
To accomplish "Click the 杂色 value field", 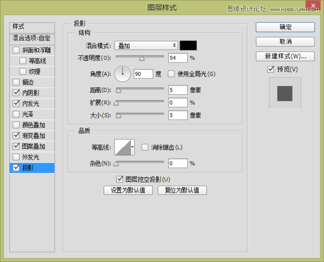I will [x=178, y=163].
